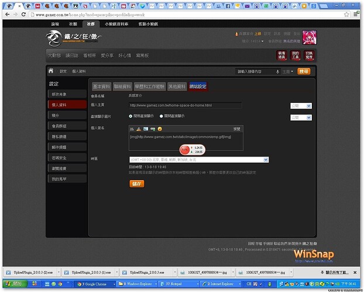Bookmark this page with the star

click(x=346, y=15)
